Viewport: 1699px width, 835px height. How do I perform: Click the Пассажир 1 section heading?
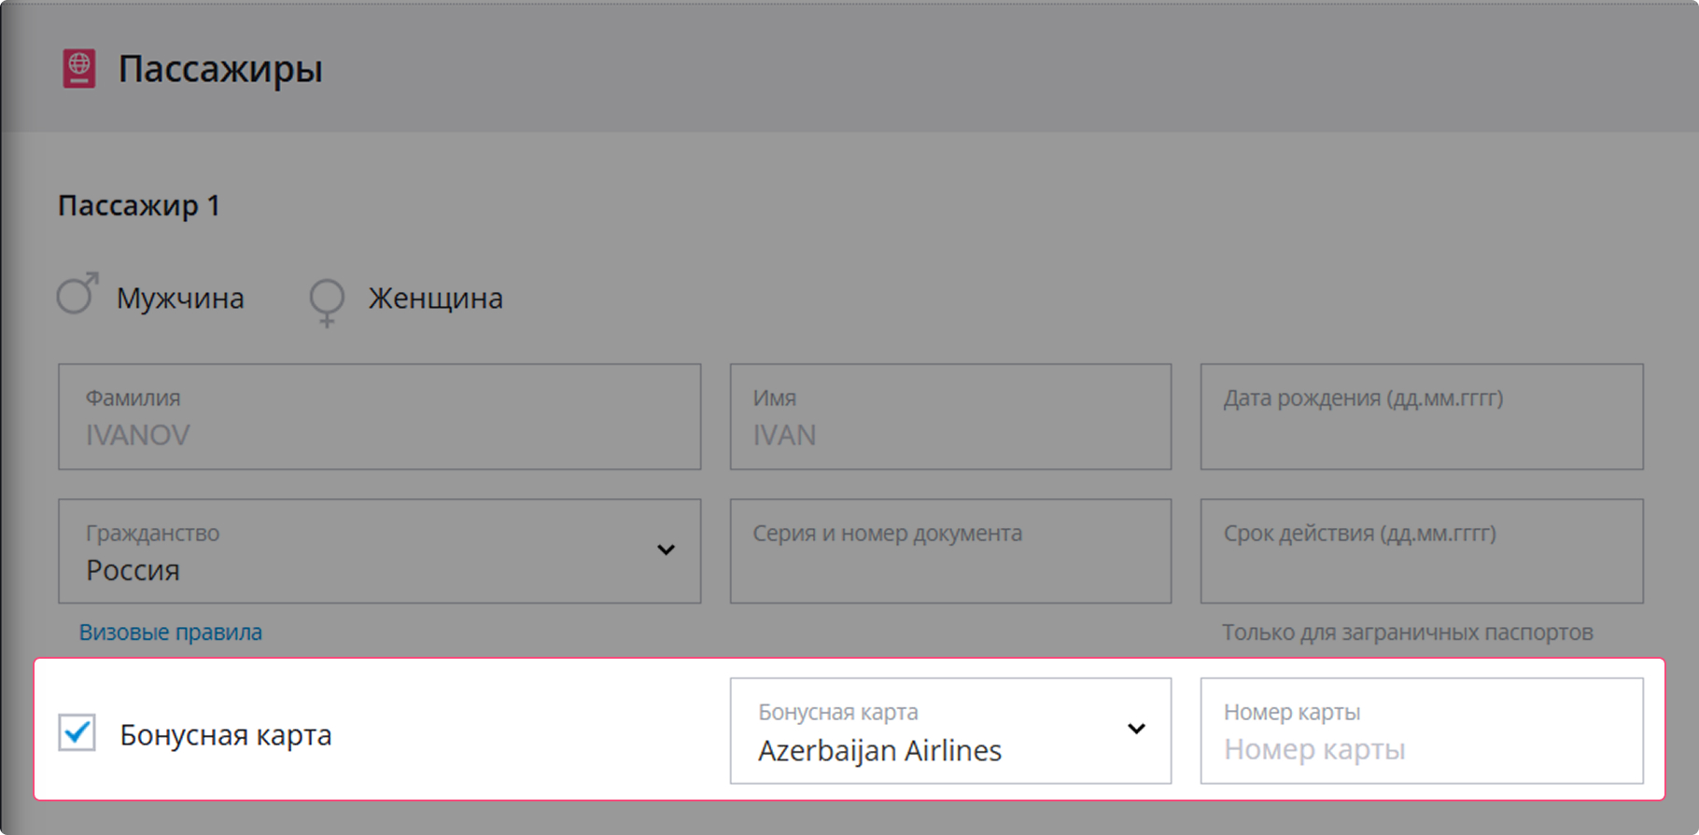pyautogui.click(x=139, y=205)
